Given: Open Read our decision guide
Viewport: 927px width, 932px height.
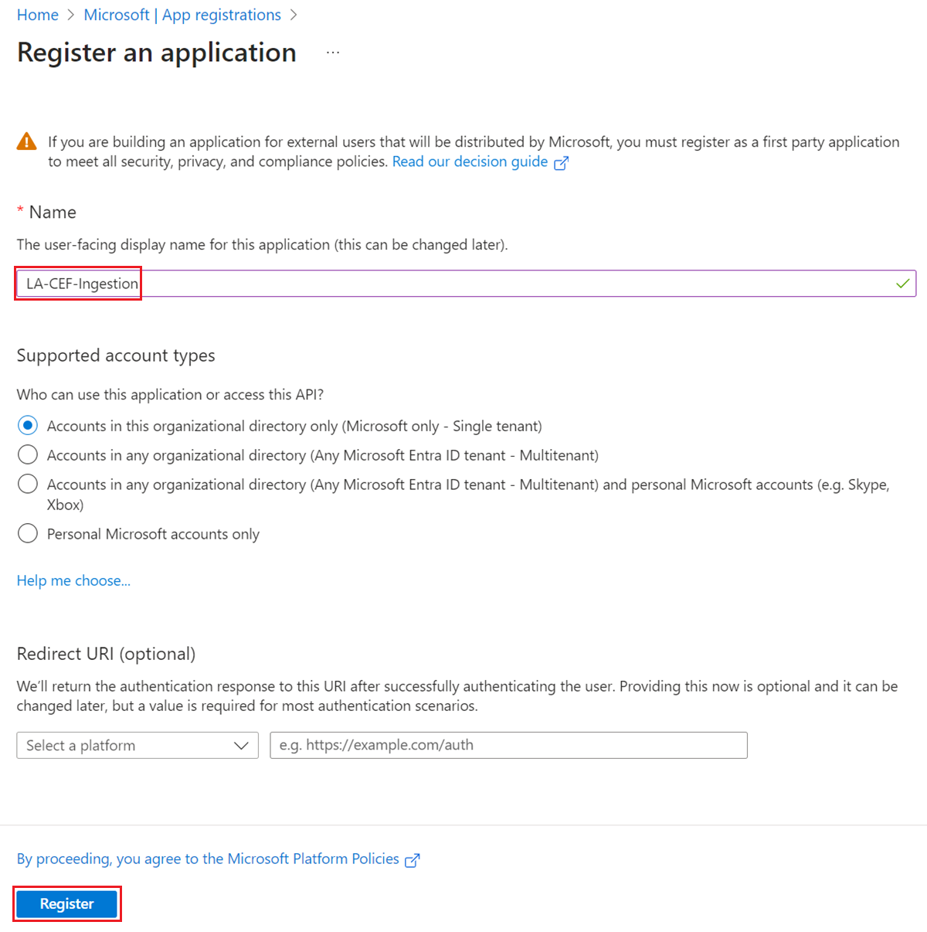Looking at the screenshot, I should (471, 162).
